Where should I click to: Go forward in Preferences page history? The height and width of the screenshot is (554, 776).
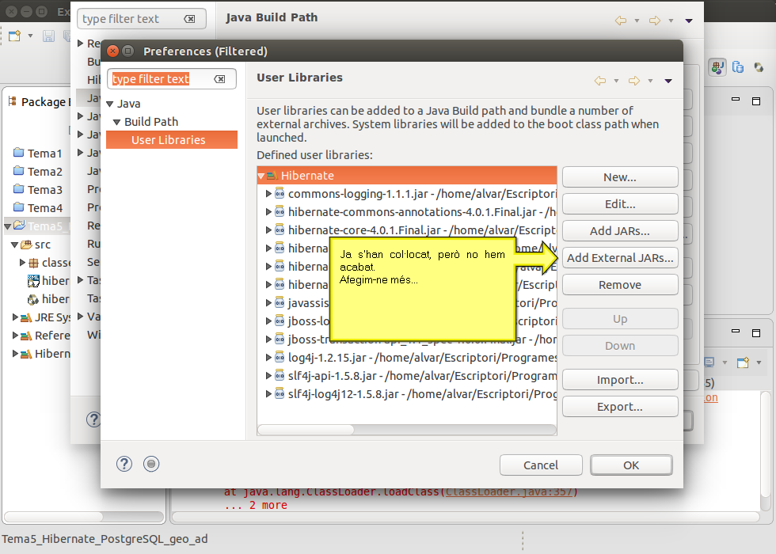[634, 81]
